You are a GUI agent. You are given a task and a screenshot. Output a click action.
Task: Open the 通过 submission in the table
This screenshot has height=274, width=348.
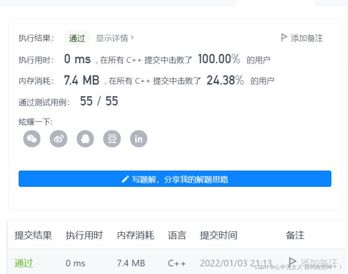[x=24, y=263]
